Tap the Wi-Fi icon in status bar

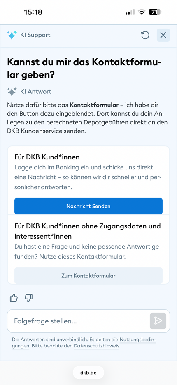tap(142, 12)
